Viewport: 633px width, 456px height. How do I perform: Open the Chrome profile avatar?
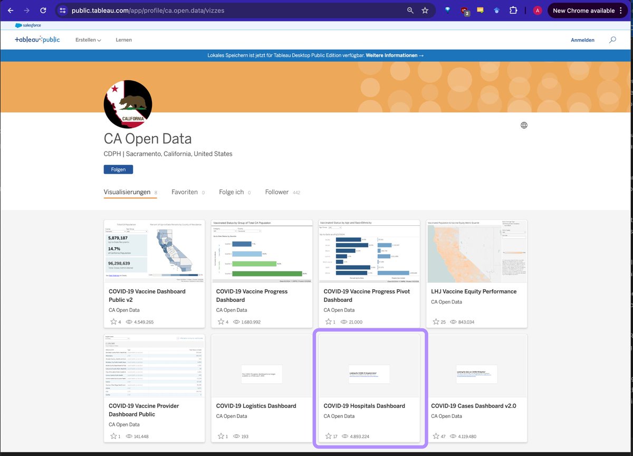pos(538,11)
